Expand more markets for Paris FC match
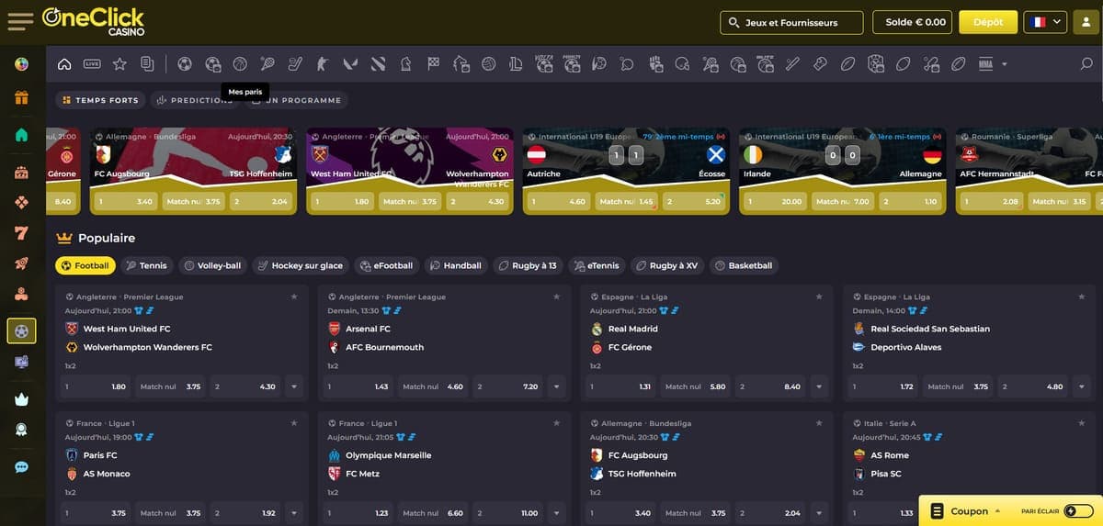The width and height of the screenshot is (1103, 526). click(x=294, y=513)
